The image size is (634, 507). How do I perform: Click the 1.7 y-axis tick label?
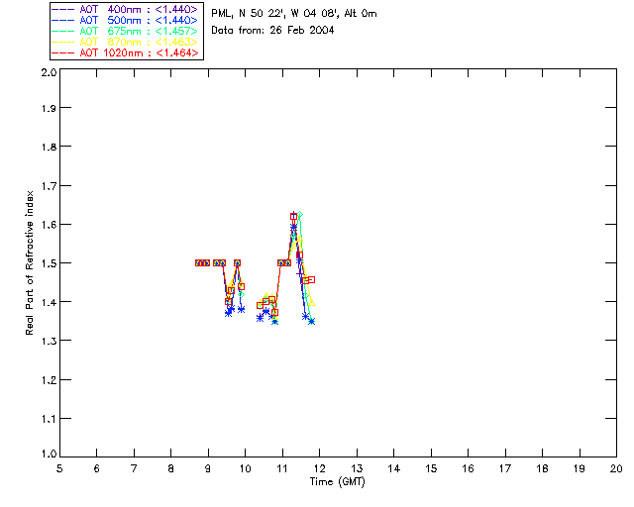[x=49, y=186]
